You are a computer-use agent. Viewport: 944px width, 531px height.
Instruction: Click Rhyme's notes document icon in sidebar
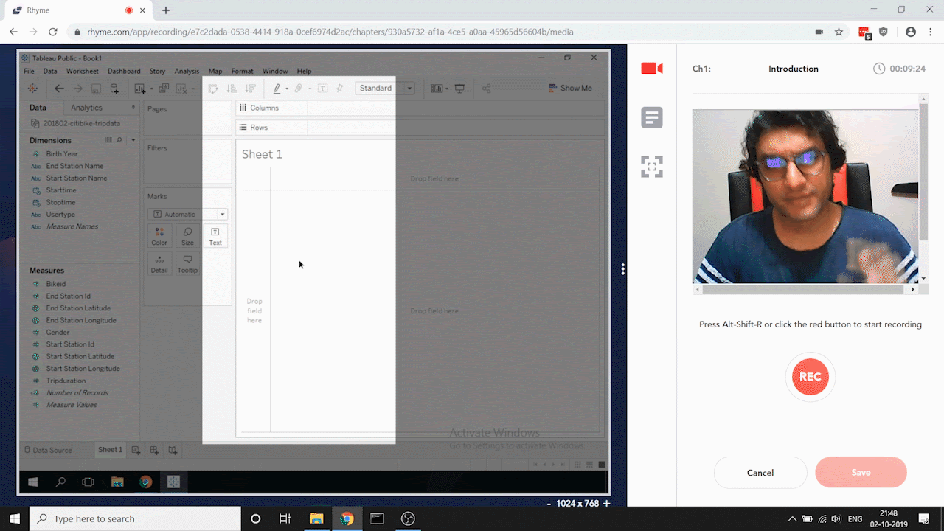(x=652, y=117)
